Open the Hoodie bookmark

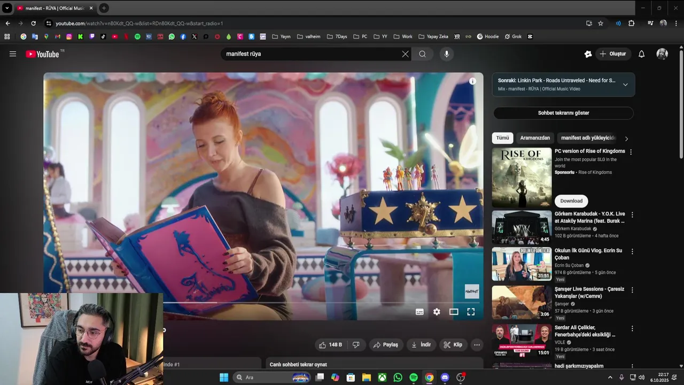tap(487, 37)
